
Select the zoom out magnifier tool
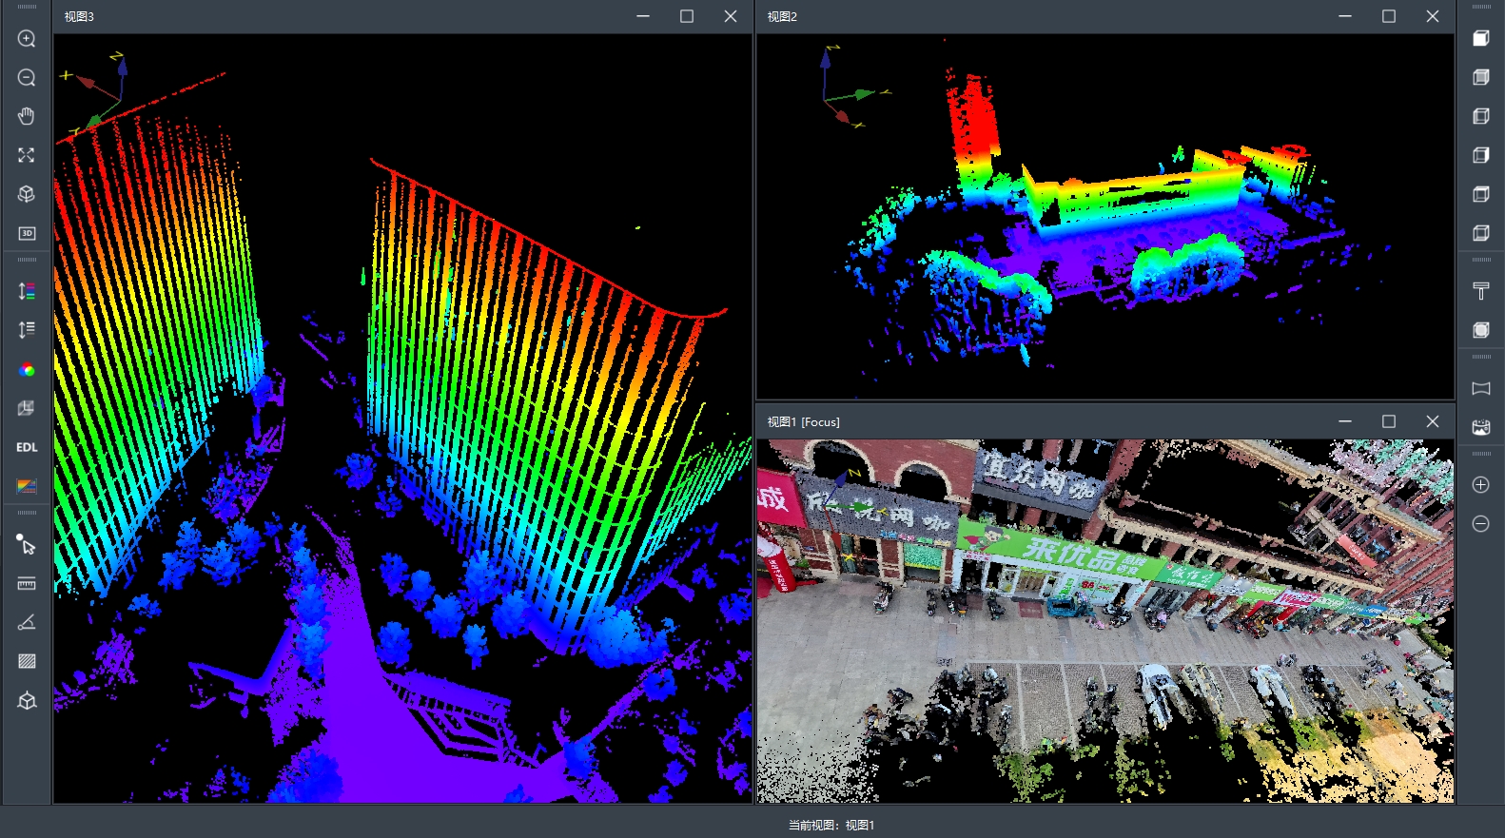pyautogui.click(x=27, y=78)
